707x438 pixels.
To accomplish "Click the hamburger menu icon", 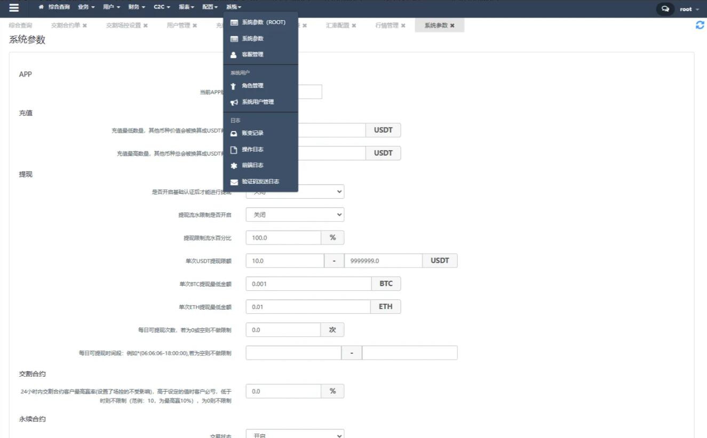I will coord(14,8).
